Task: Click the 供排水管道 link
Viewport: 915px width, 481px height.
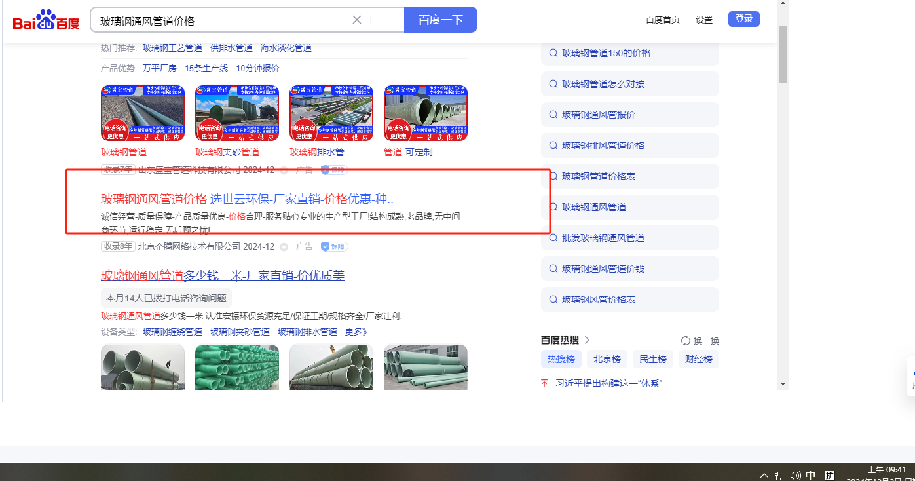Action: [x=231, y=48]
